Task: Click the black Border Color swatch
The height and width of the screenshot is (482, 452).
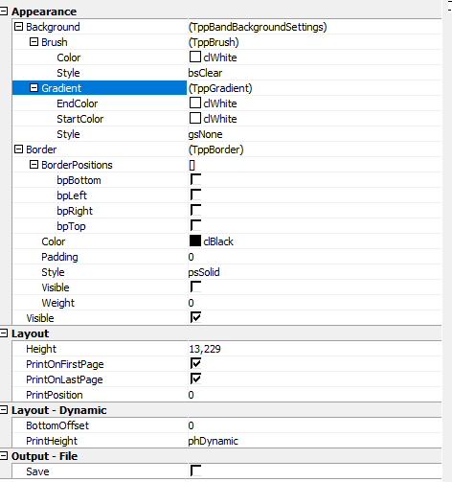Action: tap(195, 241)
